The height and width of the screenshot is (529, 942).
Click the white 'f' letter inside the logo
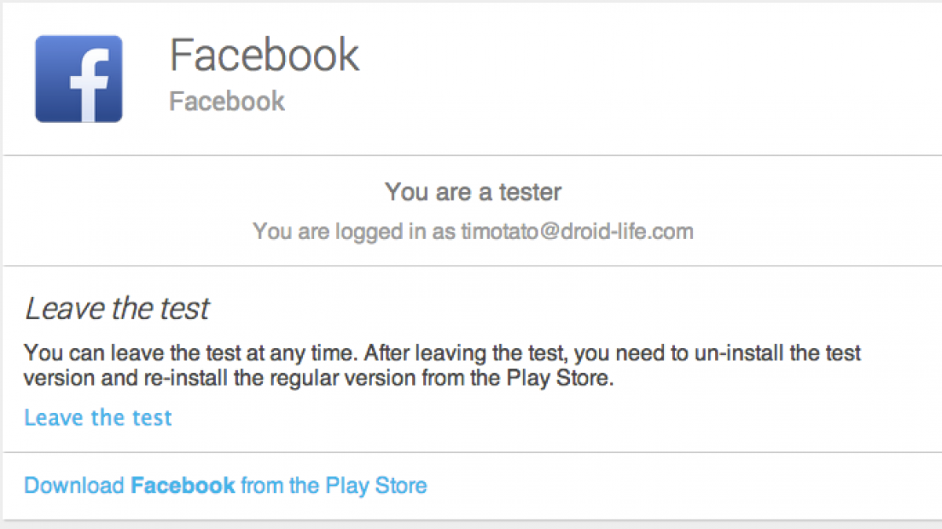tap(85, 85)
